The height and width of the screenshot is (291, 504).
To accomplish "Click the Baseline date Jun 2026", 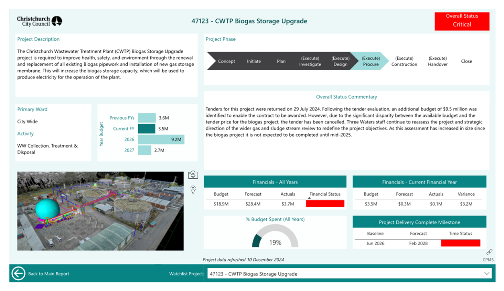I will click(x=375, y=243).
